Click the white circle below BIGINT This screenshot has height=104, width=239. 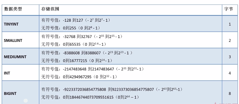click(26, 100)
